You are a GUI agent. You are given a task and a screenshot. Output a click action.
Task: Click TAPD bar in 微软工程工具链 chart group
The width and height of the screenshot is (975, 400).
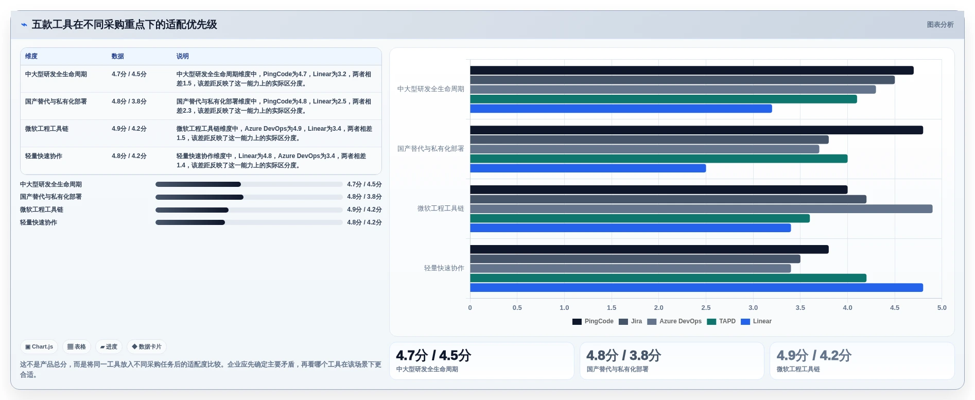click(640, 218)
